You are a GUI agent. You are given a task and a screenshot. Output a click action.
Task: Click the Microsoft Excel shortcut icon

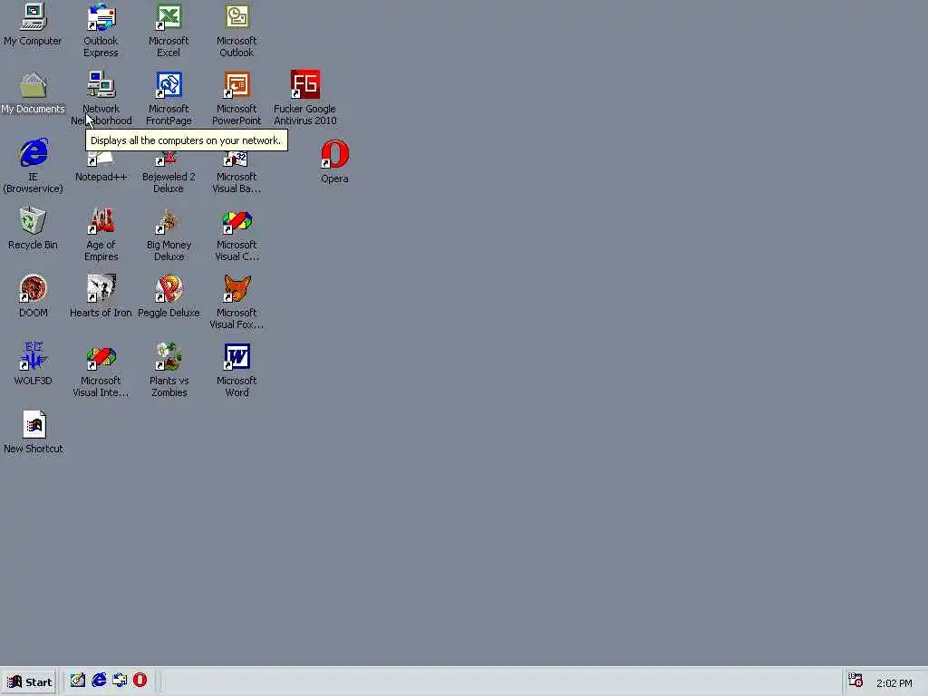tap(169, 16)
